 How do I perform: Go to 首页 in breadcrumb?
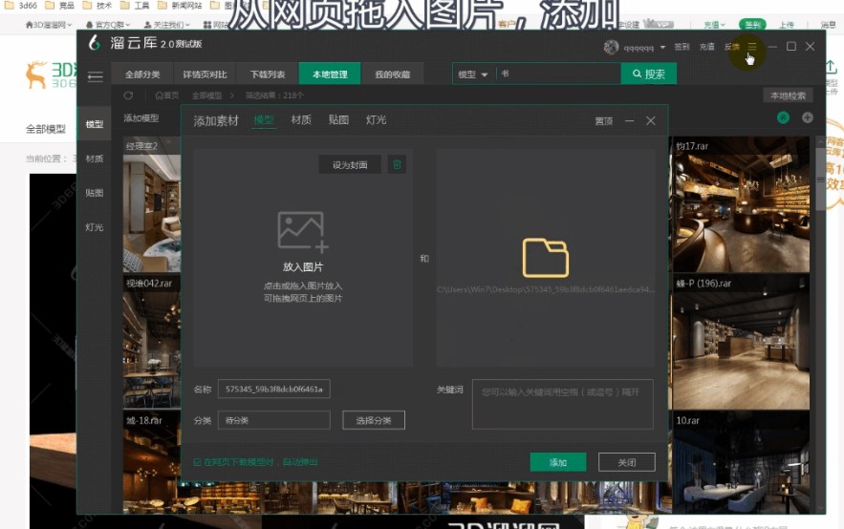167,95
